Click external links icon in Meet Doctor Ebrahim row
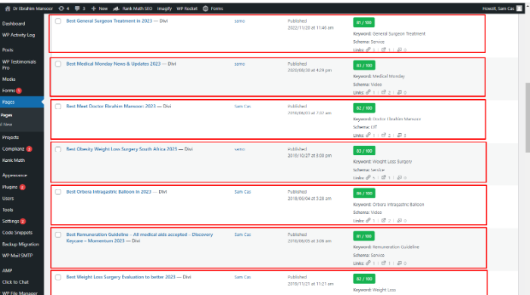Viewport: 530px width, 295px height. coord(384,135)
